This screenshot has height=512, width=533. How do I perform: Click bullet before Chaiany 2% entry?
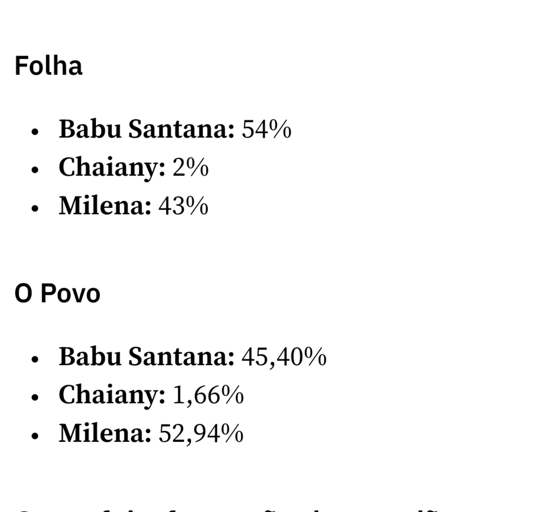35,170
